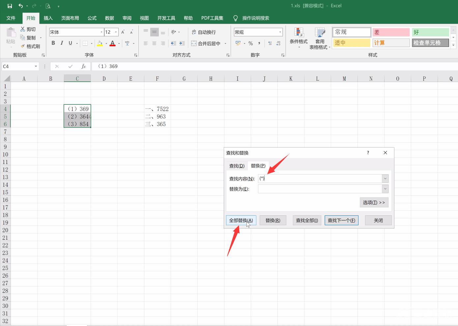Open the font size dropdown
The height and width of the screenshot is (326, 458).
point(116,32)
